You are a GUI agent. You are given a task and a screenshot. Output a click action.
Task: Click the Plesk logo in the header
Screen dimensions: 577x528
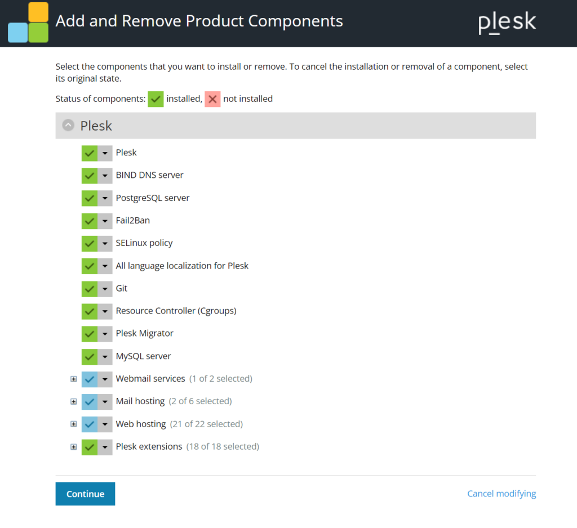507,23
